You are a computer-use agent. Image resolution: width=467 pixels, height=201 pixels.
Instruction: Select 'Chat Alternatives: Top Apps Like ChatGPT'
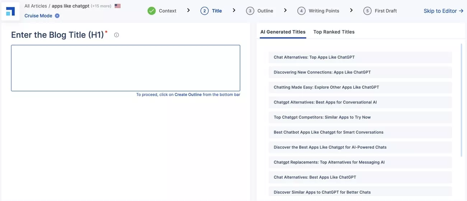click(360, 57)
